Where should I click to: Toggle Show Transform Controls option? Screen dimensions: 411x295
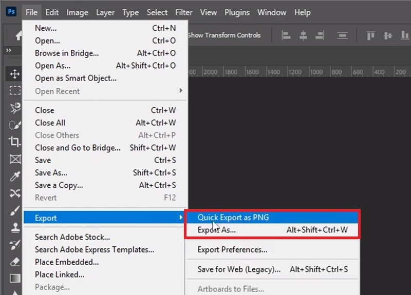pyautogui.click(x=225, y=35)
